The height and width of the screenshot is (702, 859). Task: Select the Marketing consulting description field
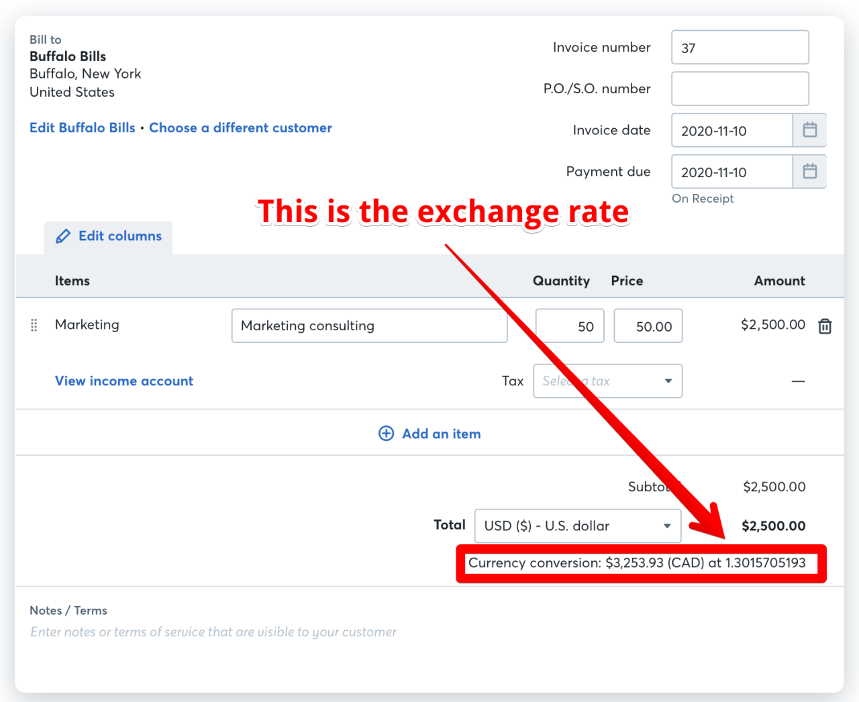(x=369, y=325)
